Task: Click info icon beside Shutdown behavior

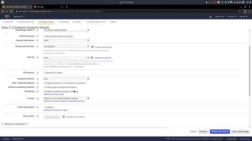Action: tap(37, 79)
